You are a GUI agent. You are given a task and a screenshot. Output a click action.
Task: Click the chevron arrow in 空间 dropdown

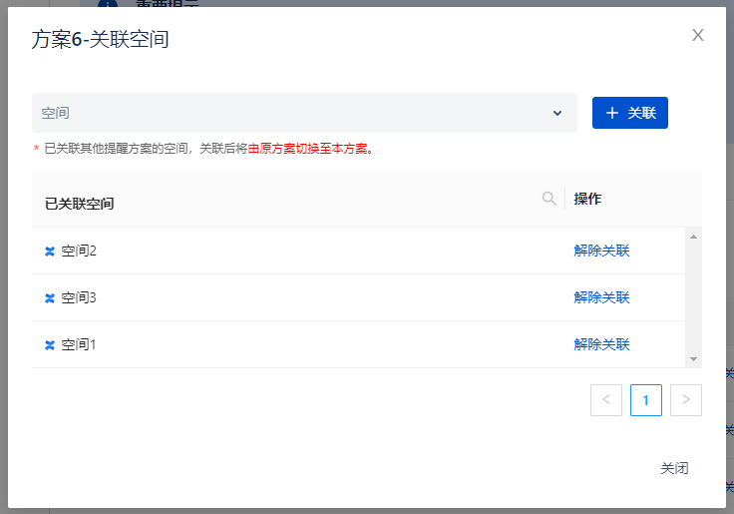(x=557, y=113)
